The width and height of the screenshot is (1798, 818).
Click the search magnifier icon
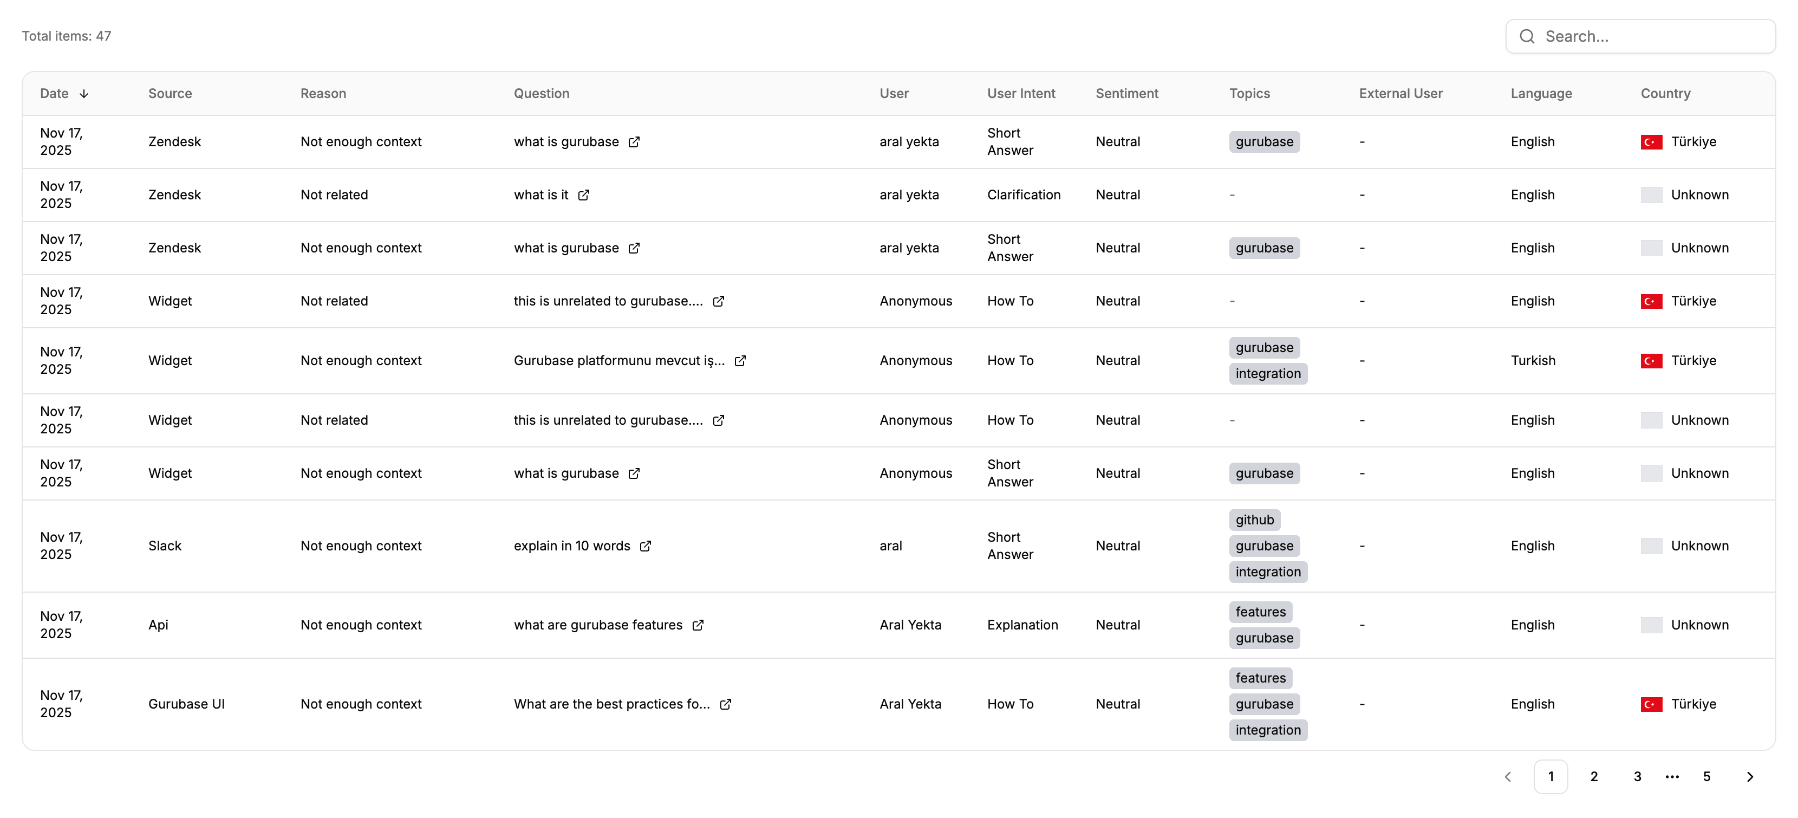(x=1527, y=36)
